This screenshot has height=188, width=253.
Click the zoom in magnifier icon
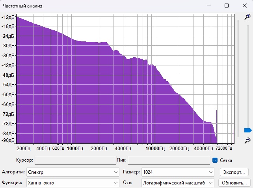point(247,17)
